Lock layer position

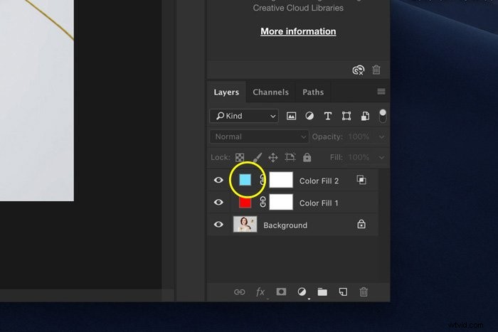pos(273,157)
